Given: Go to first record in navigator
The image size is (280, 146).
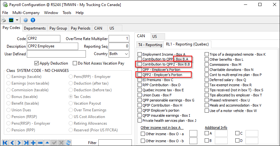Looking at the screenshot, I should (5, 143).
